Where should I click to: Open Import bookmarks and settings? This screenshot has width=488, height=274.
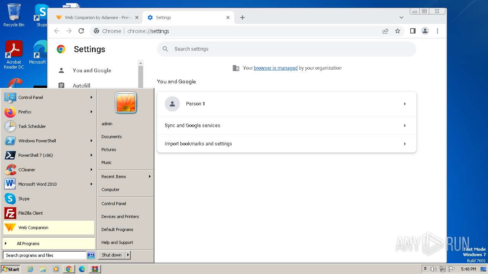coord(287,144)
